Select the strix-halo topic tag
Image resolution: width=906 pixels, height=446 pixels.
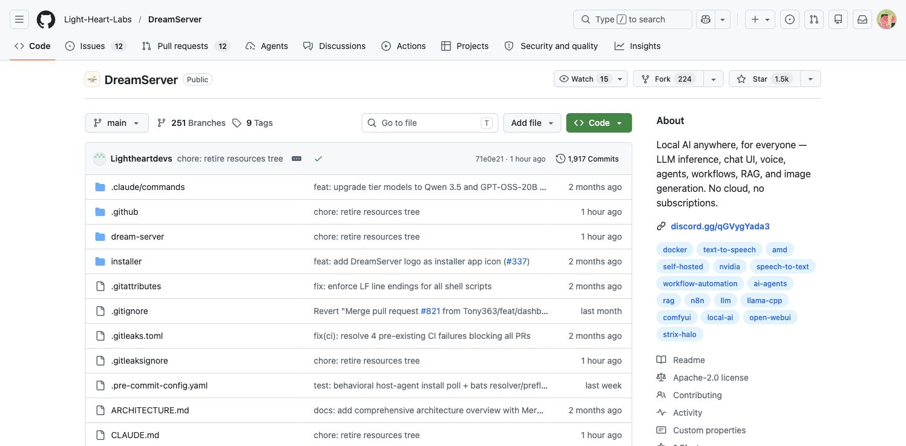pyautogui.click(x=680, y=334)
